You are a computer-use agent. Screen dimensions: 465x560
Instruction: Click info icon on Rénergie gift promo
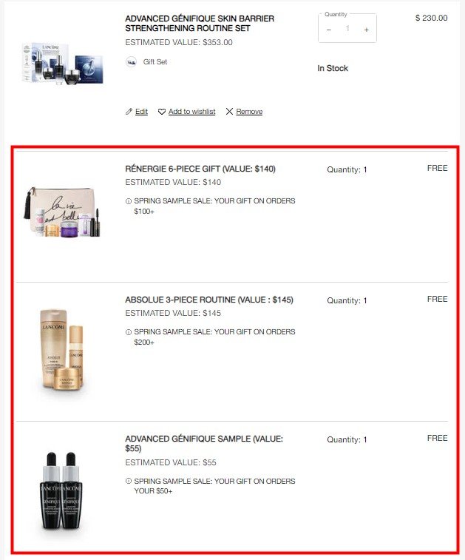(x=129, y=201)
